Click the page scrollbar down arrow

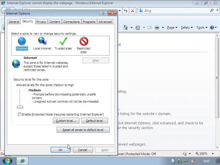[x=217, y=148]
